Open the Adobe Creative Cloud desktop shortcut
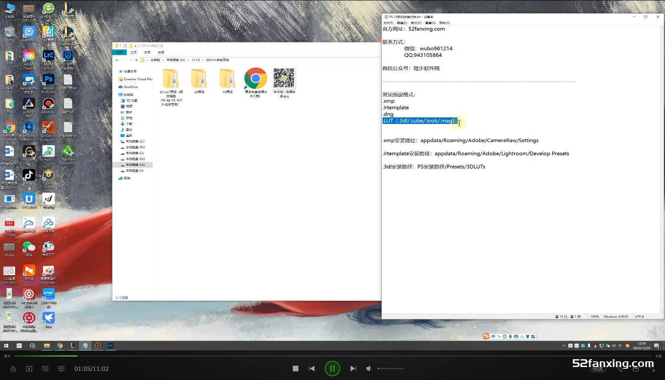 [29, 60]
